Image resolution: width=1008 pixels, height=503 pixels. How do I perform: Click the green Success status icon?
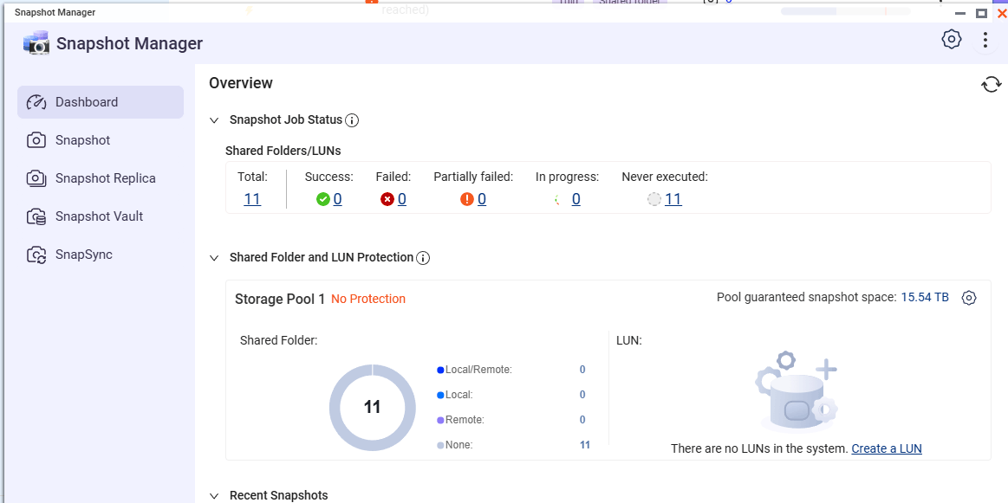[323, 200]
